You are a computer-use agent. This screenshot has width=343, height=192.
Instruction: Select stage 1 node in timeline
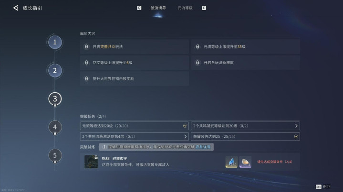(x=55, y=42)
